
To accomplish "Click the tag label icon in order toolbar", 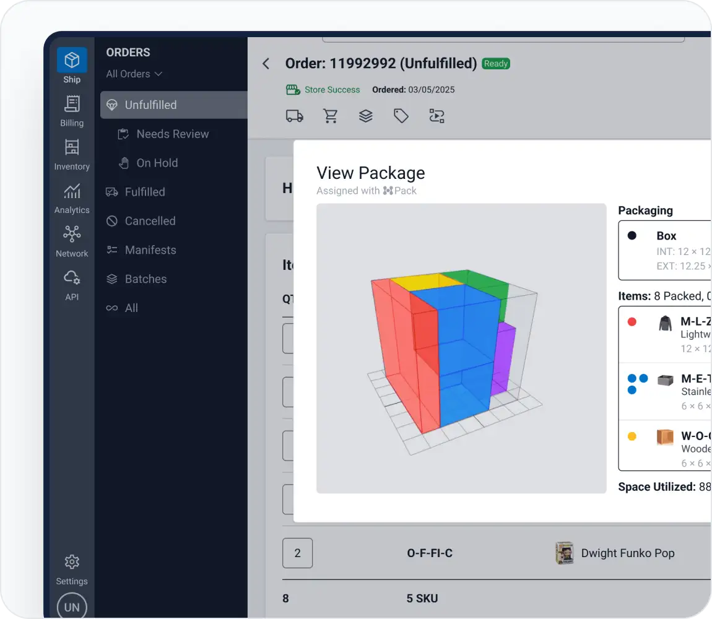I will pyautogui.click(x=401, y=116).
